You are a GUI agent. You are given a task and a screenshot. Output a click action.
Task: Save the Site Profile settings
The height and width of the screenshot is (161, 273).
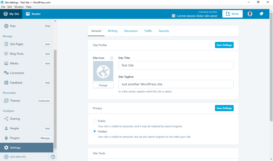224,45
